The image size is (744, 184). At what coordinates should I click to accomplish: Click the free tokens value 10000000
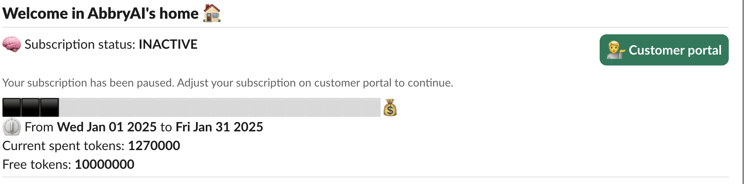click(x=104, y=165)
